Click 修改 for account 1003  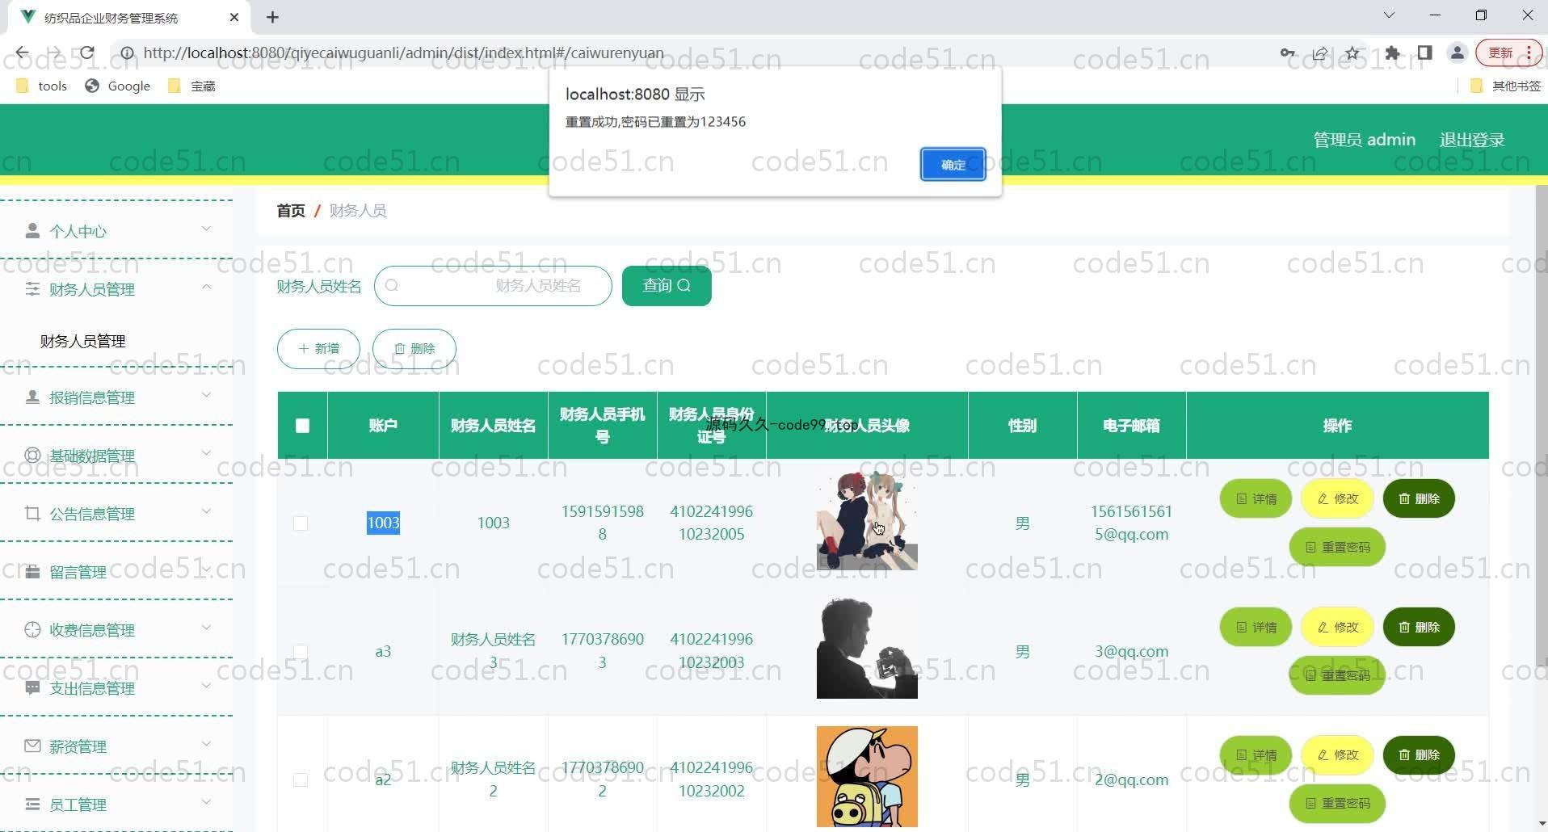point(1338,499)
